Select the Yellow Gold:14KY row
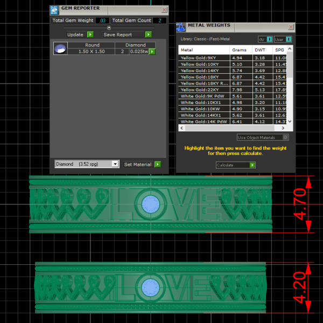 (x=203, y=70)
